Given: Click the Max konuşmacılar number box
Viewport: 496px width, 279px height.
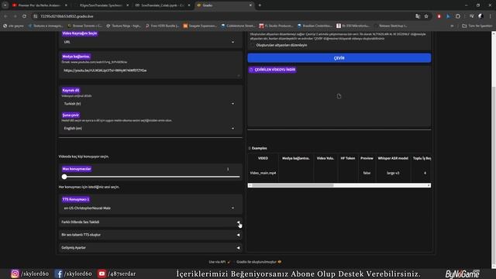Looking at the screenshot, I should point(229,169).
